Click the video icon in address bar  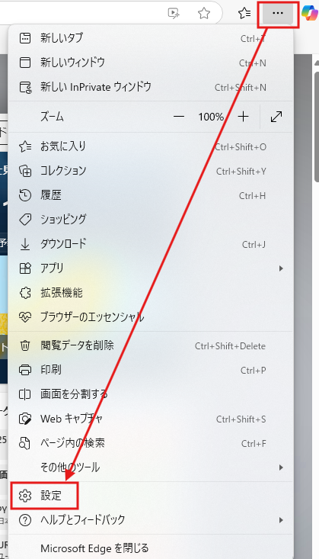[x=174, y=14]
